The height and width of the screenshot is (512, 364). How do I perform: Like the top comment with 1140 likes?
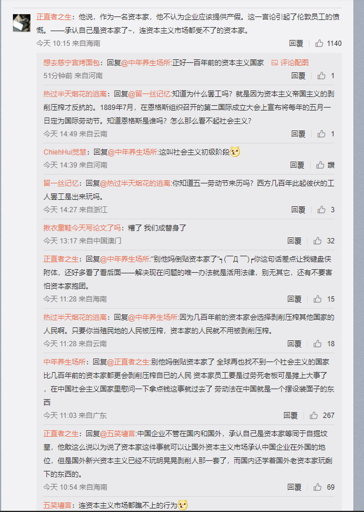pos(319,43)
